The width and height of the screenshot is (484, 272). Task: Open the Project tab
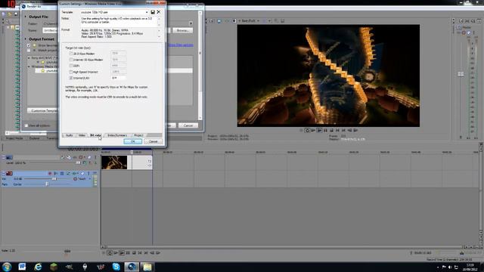pos(138,135)
